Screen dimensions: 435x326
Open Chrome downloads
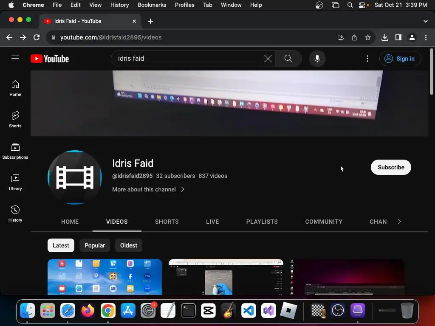(x=385, y=37)
